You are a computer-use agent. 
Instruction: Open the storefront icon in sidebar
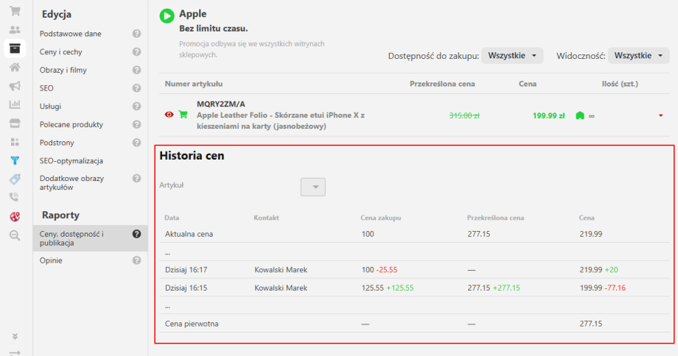coord(15,124)
